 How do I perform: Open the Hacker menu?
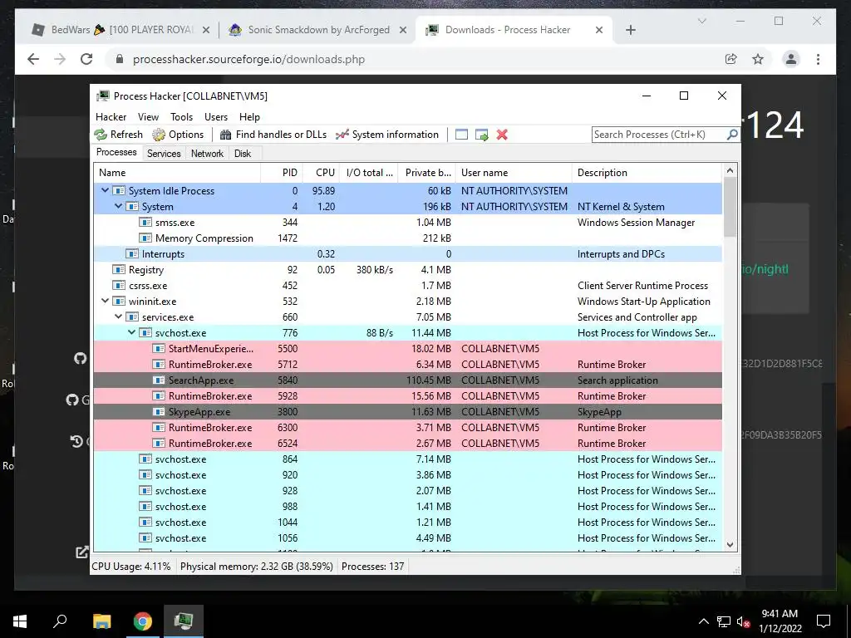tap(111, 117)
